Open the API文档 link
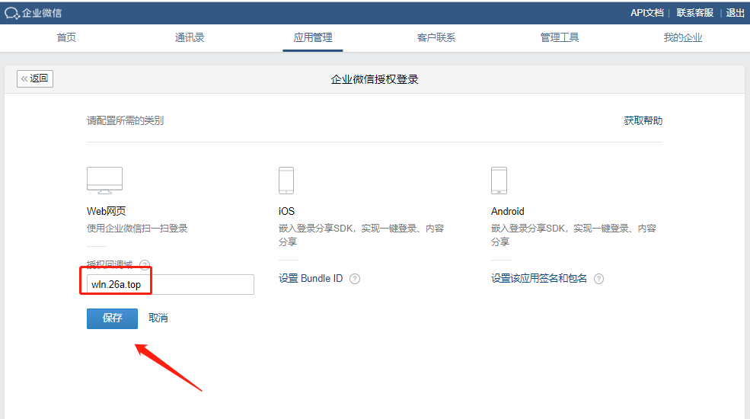 click(647, 13)
